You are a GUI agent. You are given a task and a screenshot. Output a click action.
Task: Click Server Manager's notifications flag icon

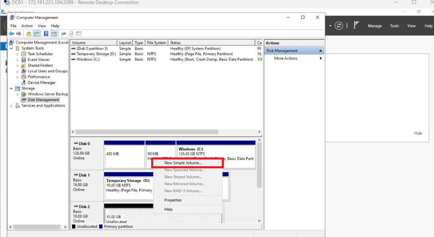click(x=356, y=25)
